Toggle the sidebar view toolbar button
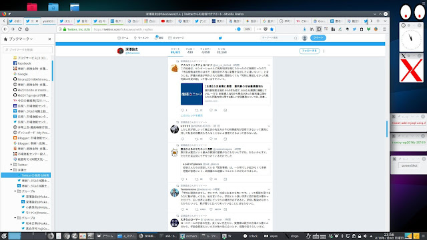This screenshot has width=427, height=240. (319, 29)
